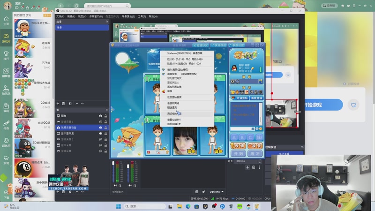Open OBS 帮助(H) menu
Image resolution: width=375 pixels, height=211 pixels.
(153, 16)
